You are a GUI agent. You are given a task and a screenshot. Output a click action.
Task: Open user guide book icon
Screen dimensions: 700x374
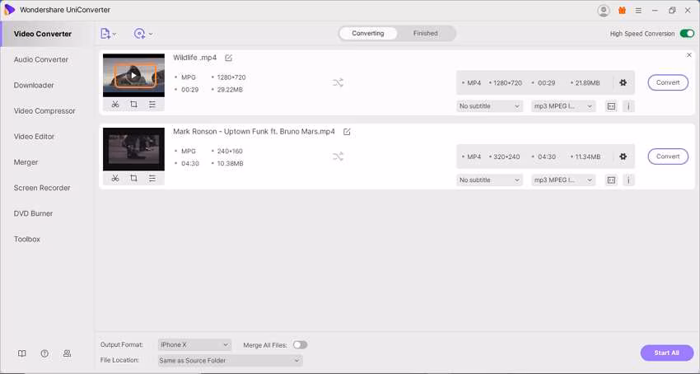22,353
